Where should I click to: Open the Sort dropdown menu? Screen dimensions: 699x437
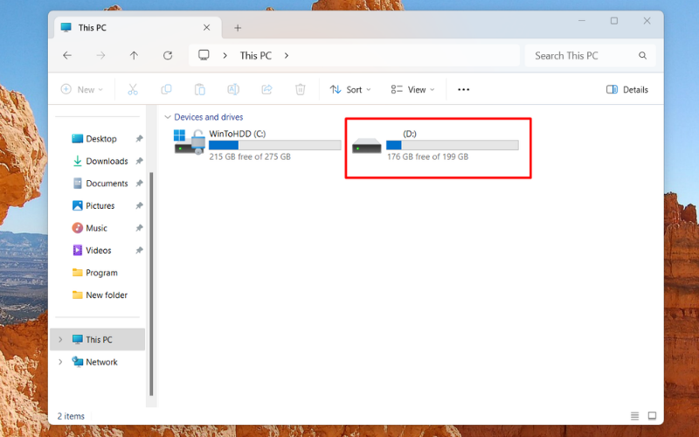tap(349, 89)
